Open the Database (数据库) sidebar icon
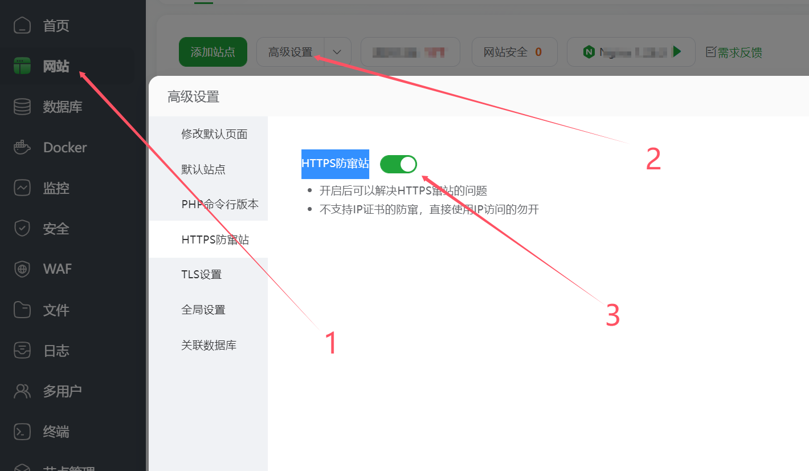The height and width of the screenshot is (471, 809). pyautogui.click(x=22, y=107)
